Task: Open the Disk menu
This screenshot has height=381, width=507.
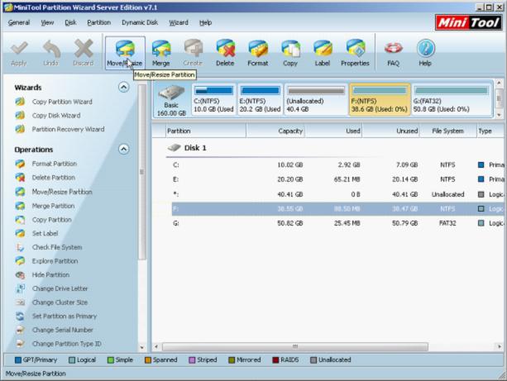Action: 70,22
